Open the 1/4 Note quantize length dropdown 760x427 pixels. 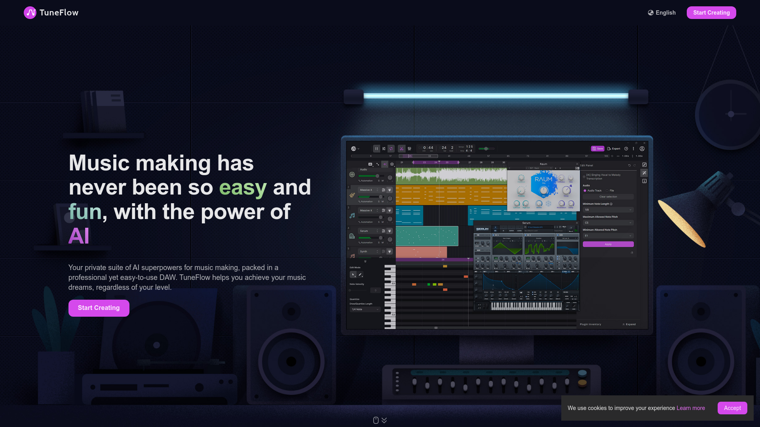coord(365,309)
